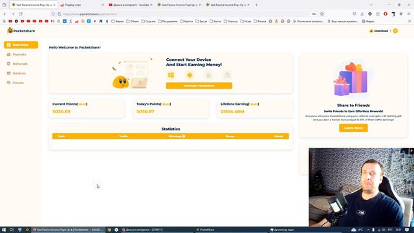Open a new browser tab with plus

coord(256,5)
